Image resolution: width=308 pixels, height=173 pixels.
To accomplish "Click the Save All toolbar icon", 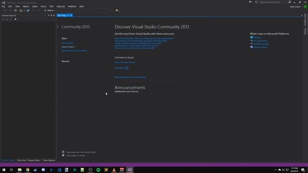I will (28, 11).
